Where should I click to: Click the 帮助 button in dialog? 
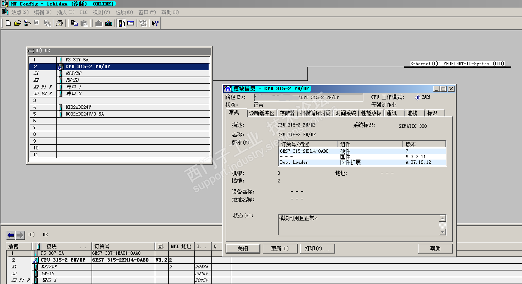click(x=435, y=248)
